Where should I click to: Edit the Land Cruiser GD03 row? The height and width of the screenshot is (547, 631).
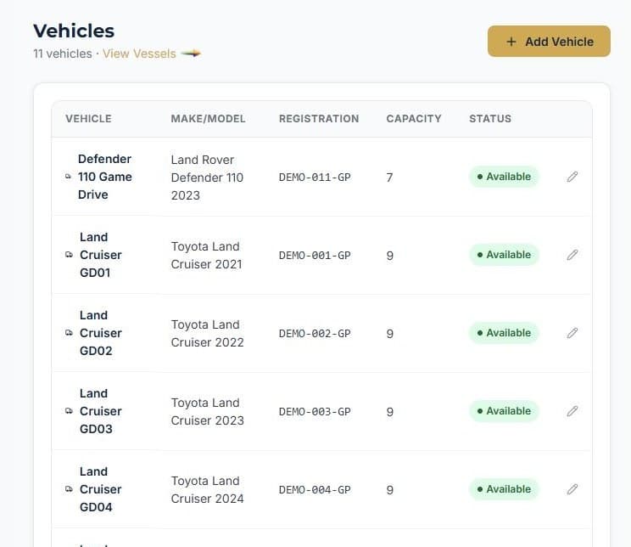tap(572, 411)
